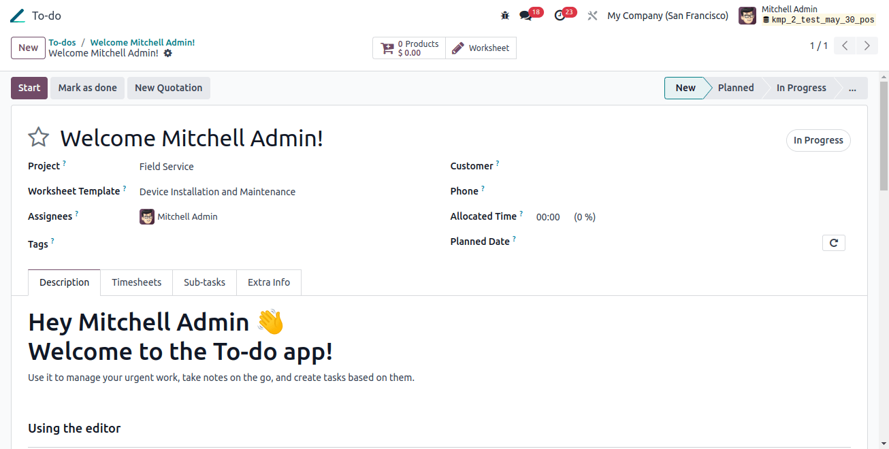Click the New record button

tap(29, 48)
